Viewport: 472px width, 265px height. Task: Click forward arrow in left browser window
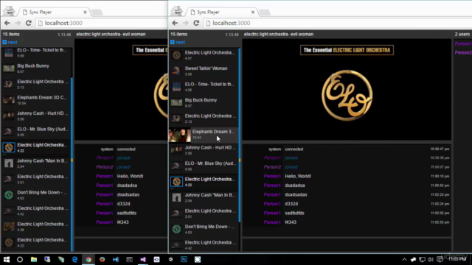(x=18, y=23)
